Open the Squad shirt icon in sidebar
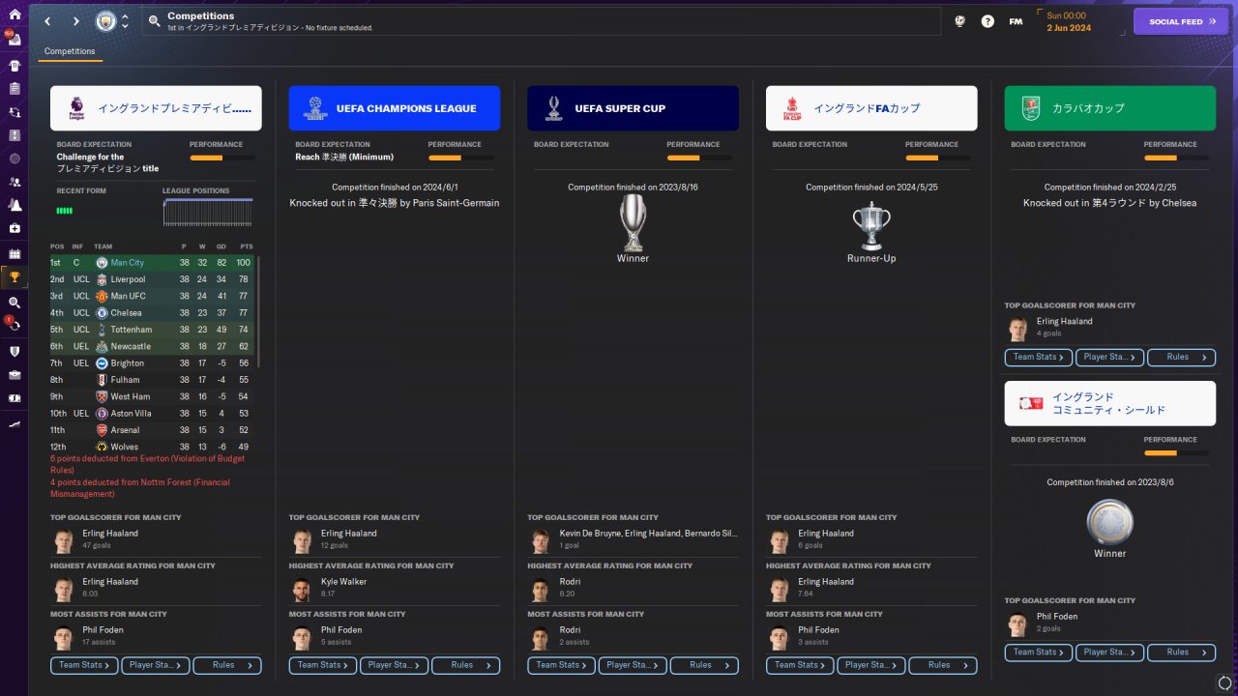Viewport: 1238px width, 696px height. [x=15, y=65]
